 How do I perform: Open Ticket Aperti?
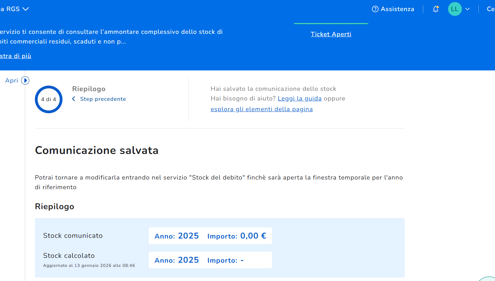(331, 34)
